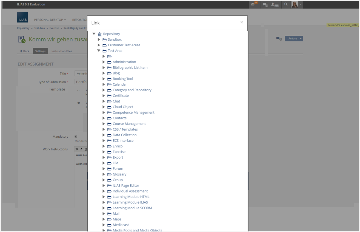Click the folder icon next to Sandbox
The image size is (360, 232).
pos(104,39)
